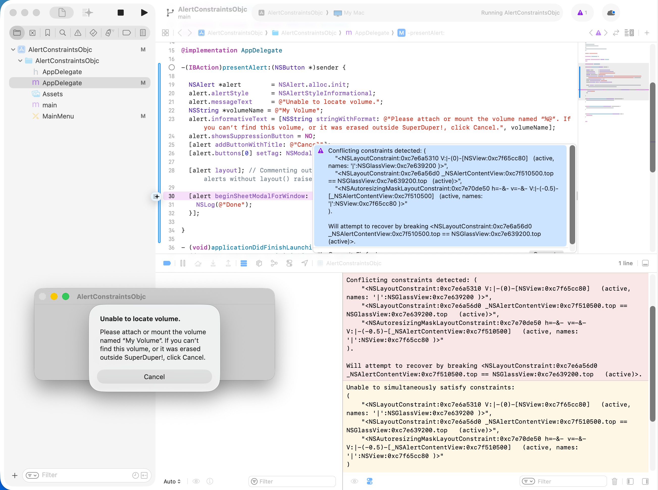658x490 pixels.
Task: Open the Auto variables scope dropdown
Action: pos(172,481)
